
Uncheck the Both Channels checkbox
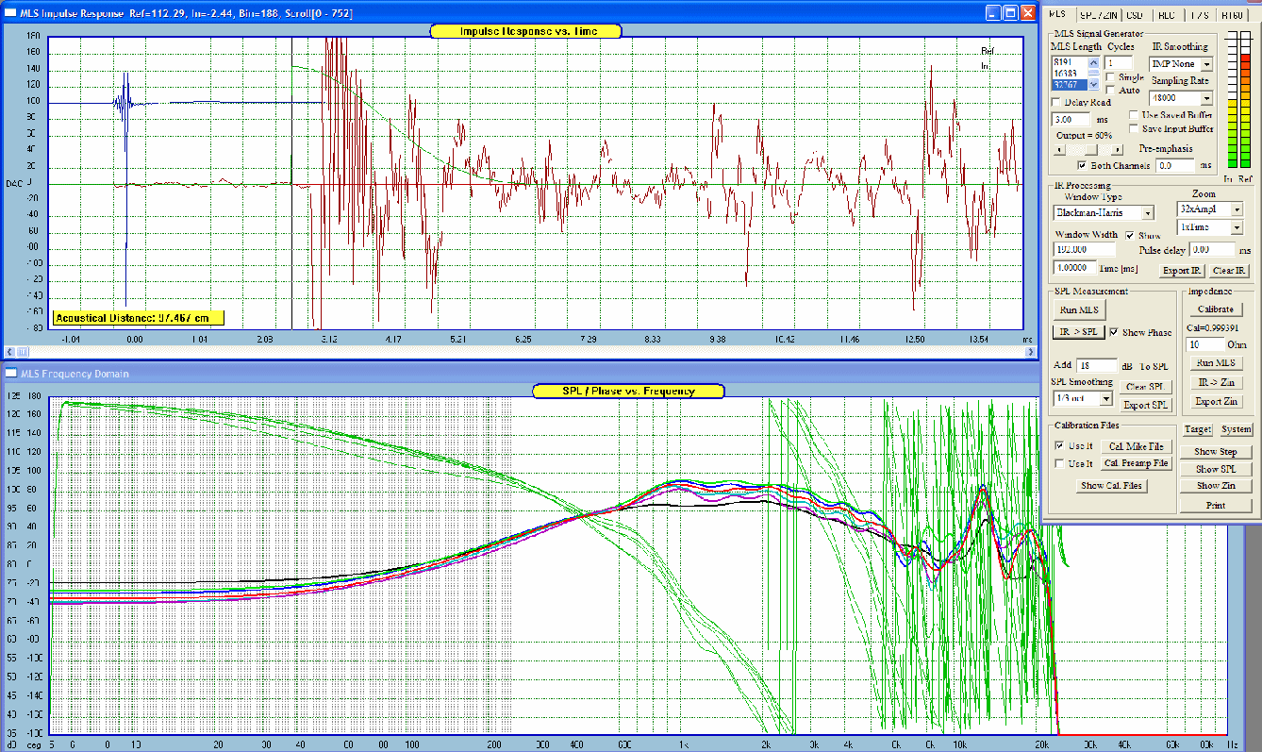tap(1083, 166)
